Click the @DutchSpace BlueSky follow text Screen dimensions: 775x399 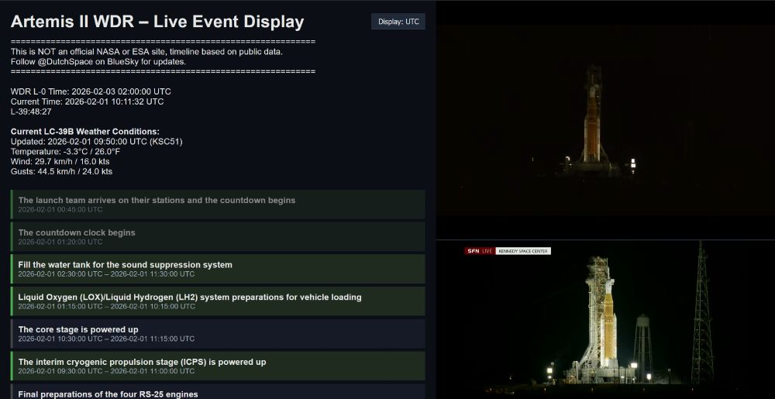98,61
